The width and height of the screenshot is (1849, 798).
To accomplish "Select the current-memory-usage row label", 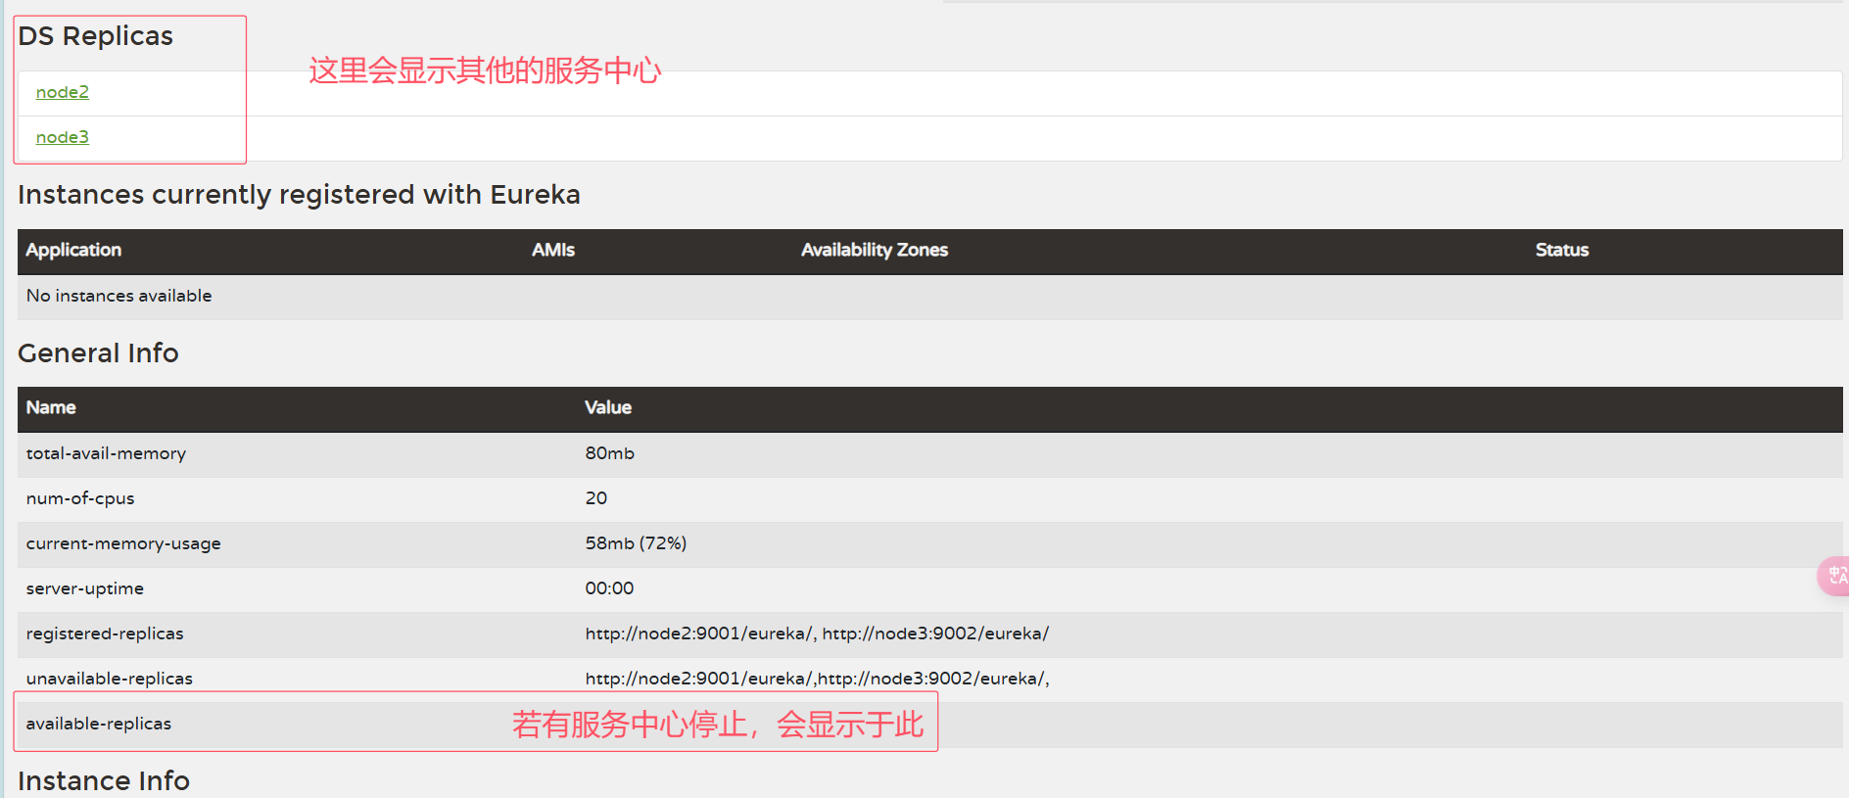I will click(x=123, y=543).
